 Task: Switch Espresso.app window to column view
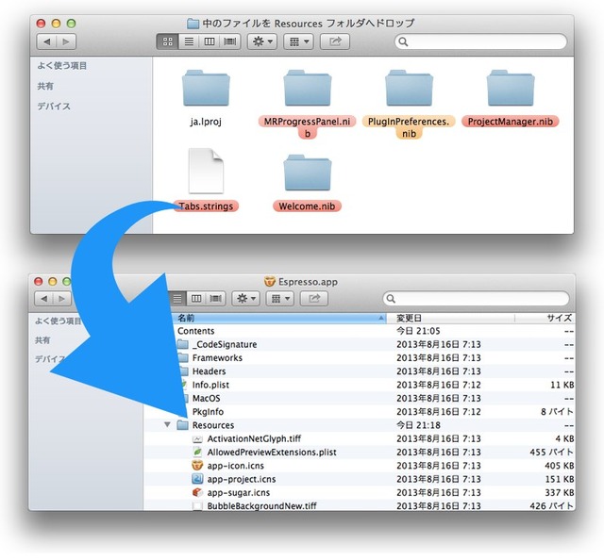[x=196, y=299]
